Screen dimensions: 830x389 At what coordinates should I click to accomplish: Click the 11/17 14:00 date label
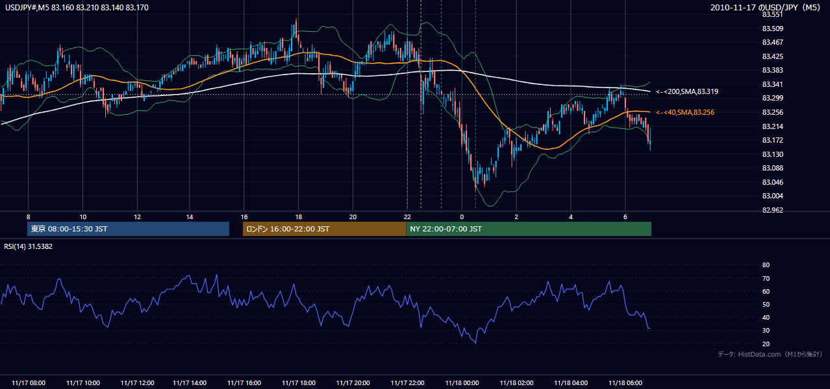click(x=191, y=383)
